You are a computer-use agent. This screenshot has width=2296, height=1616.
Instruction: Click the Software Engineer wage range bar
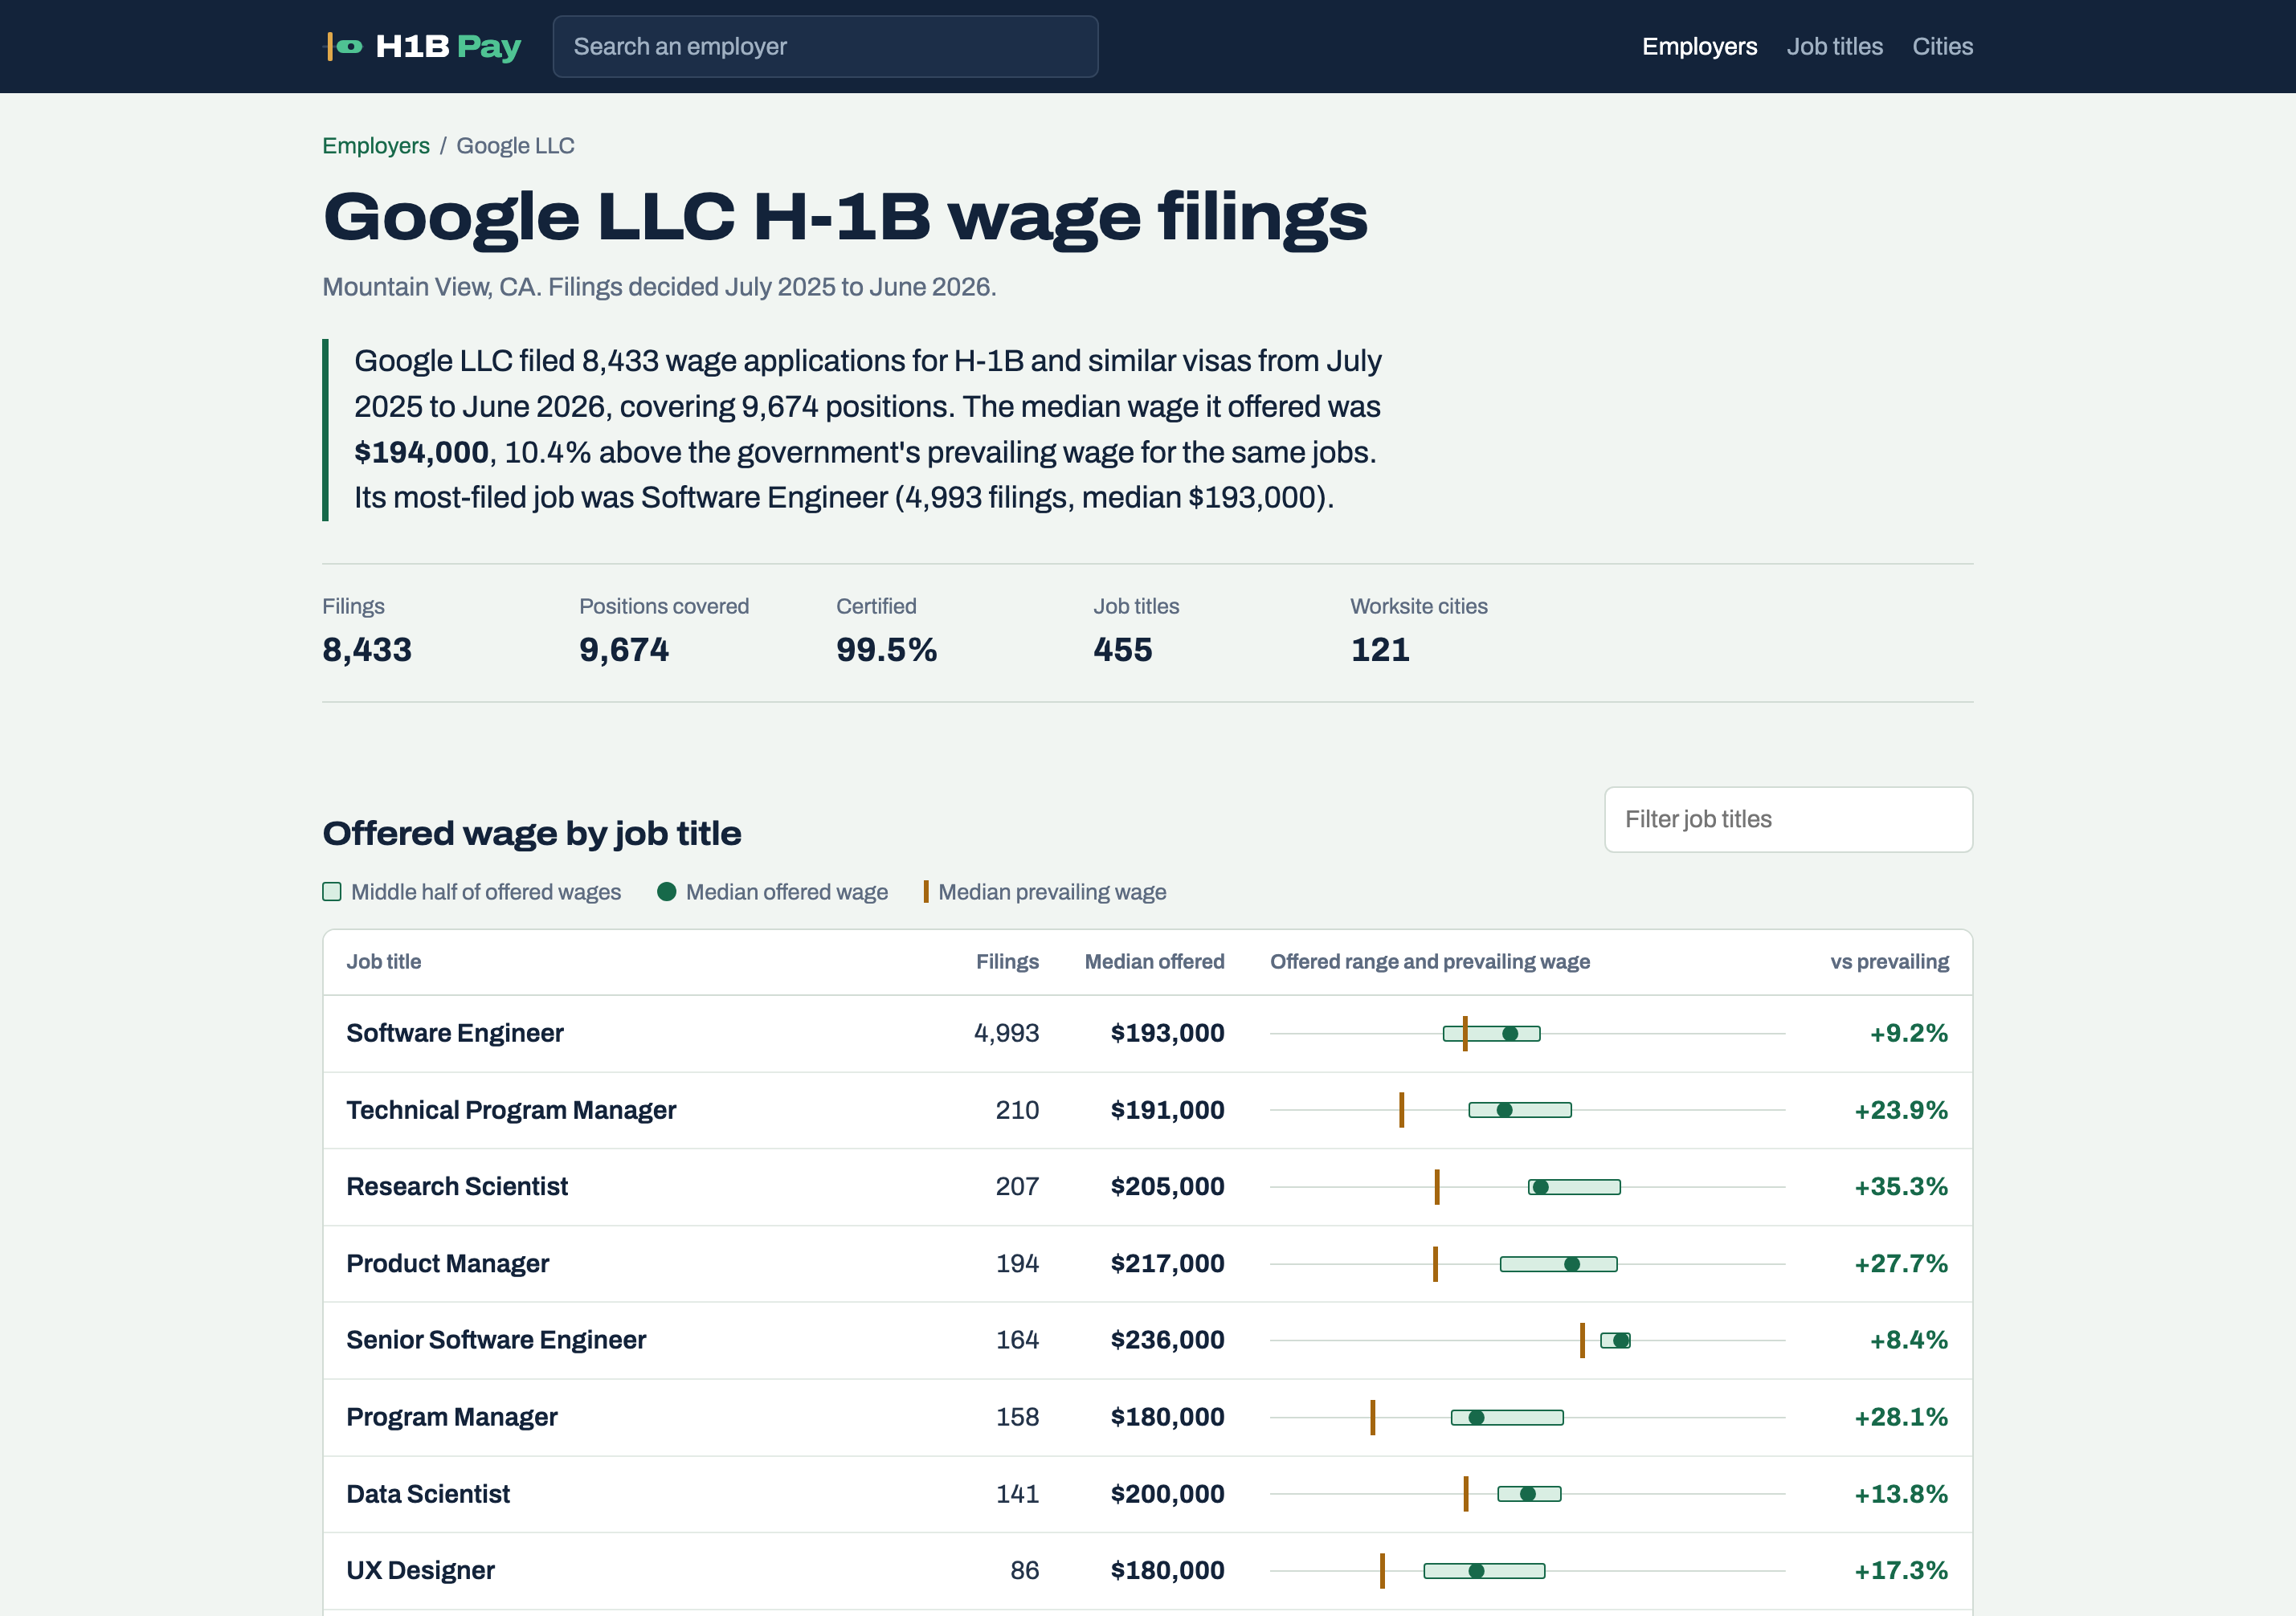click(1491, 1033)
